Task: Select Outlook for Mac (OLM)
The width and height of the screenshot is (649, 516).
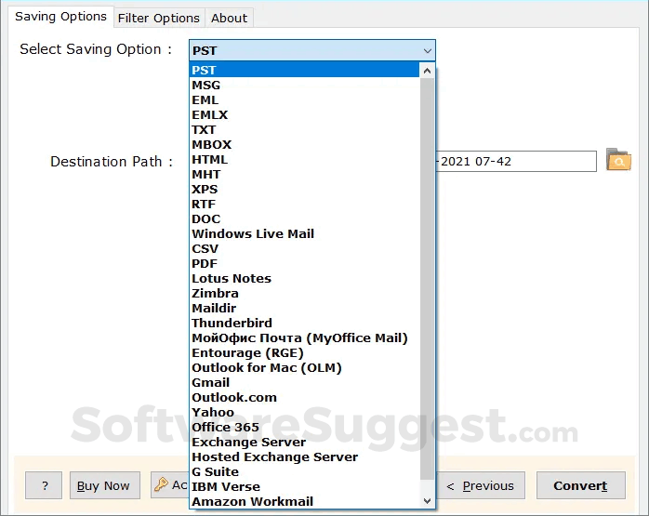Action: (304, 368)
